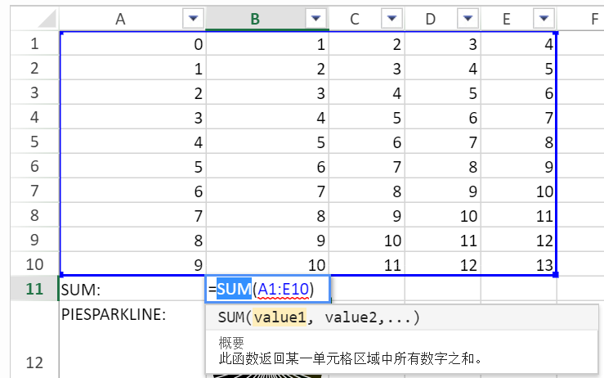Open column D's filter dropdown button
The image size is (604, 378).
pos(467,19)
